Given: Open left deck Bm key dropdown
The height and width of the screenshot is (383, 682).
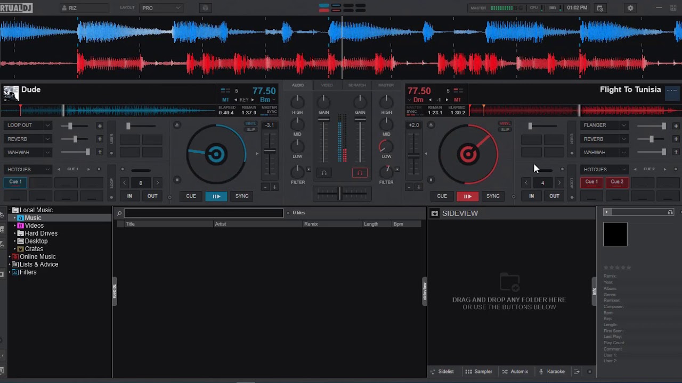Looking at the screenshot, I should coord(268,100).
